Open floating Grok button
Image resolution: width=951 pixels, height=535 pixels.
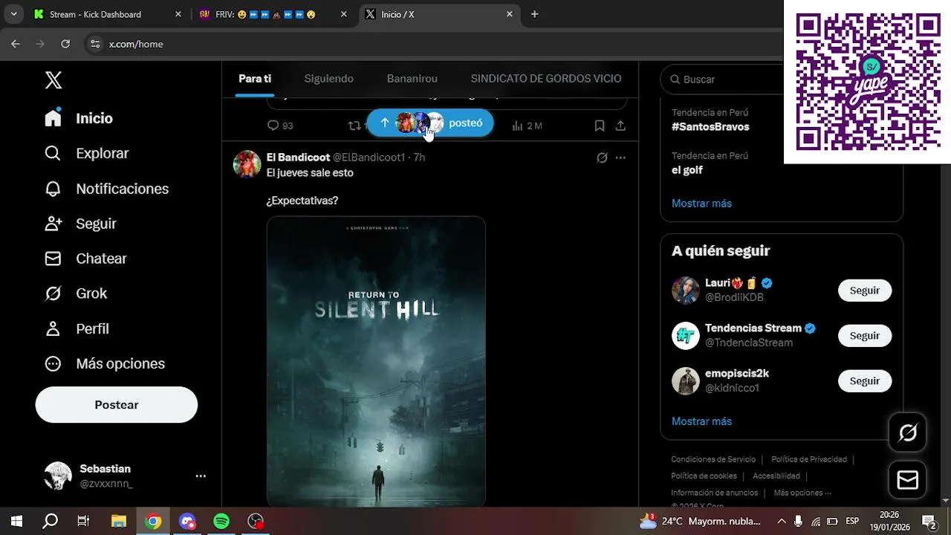pos(908,432)
